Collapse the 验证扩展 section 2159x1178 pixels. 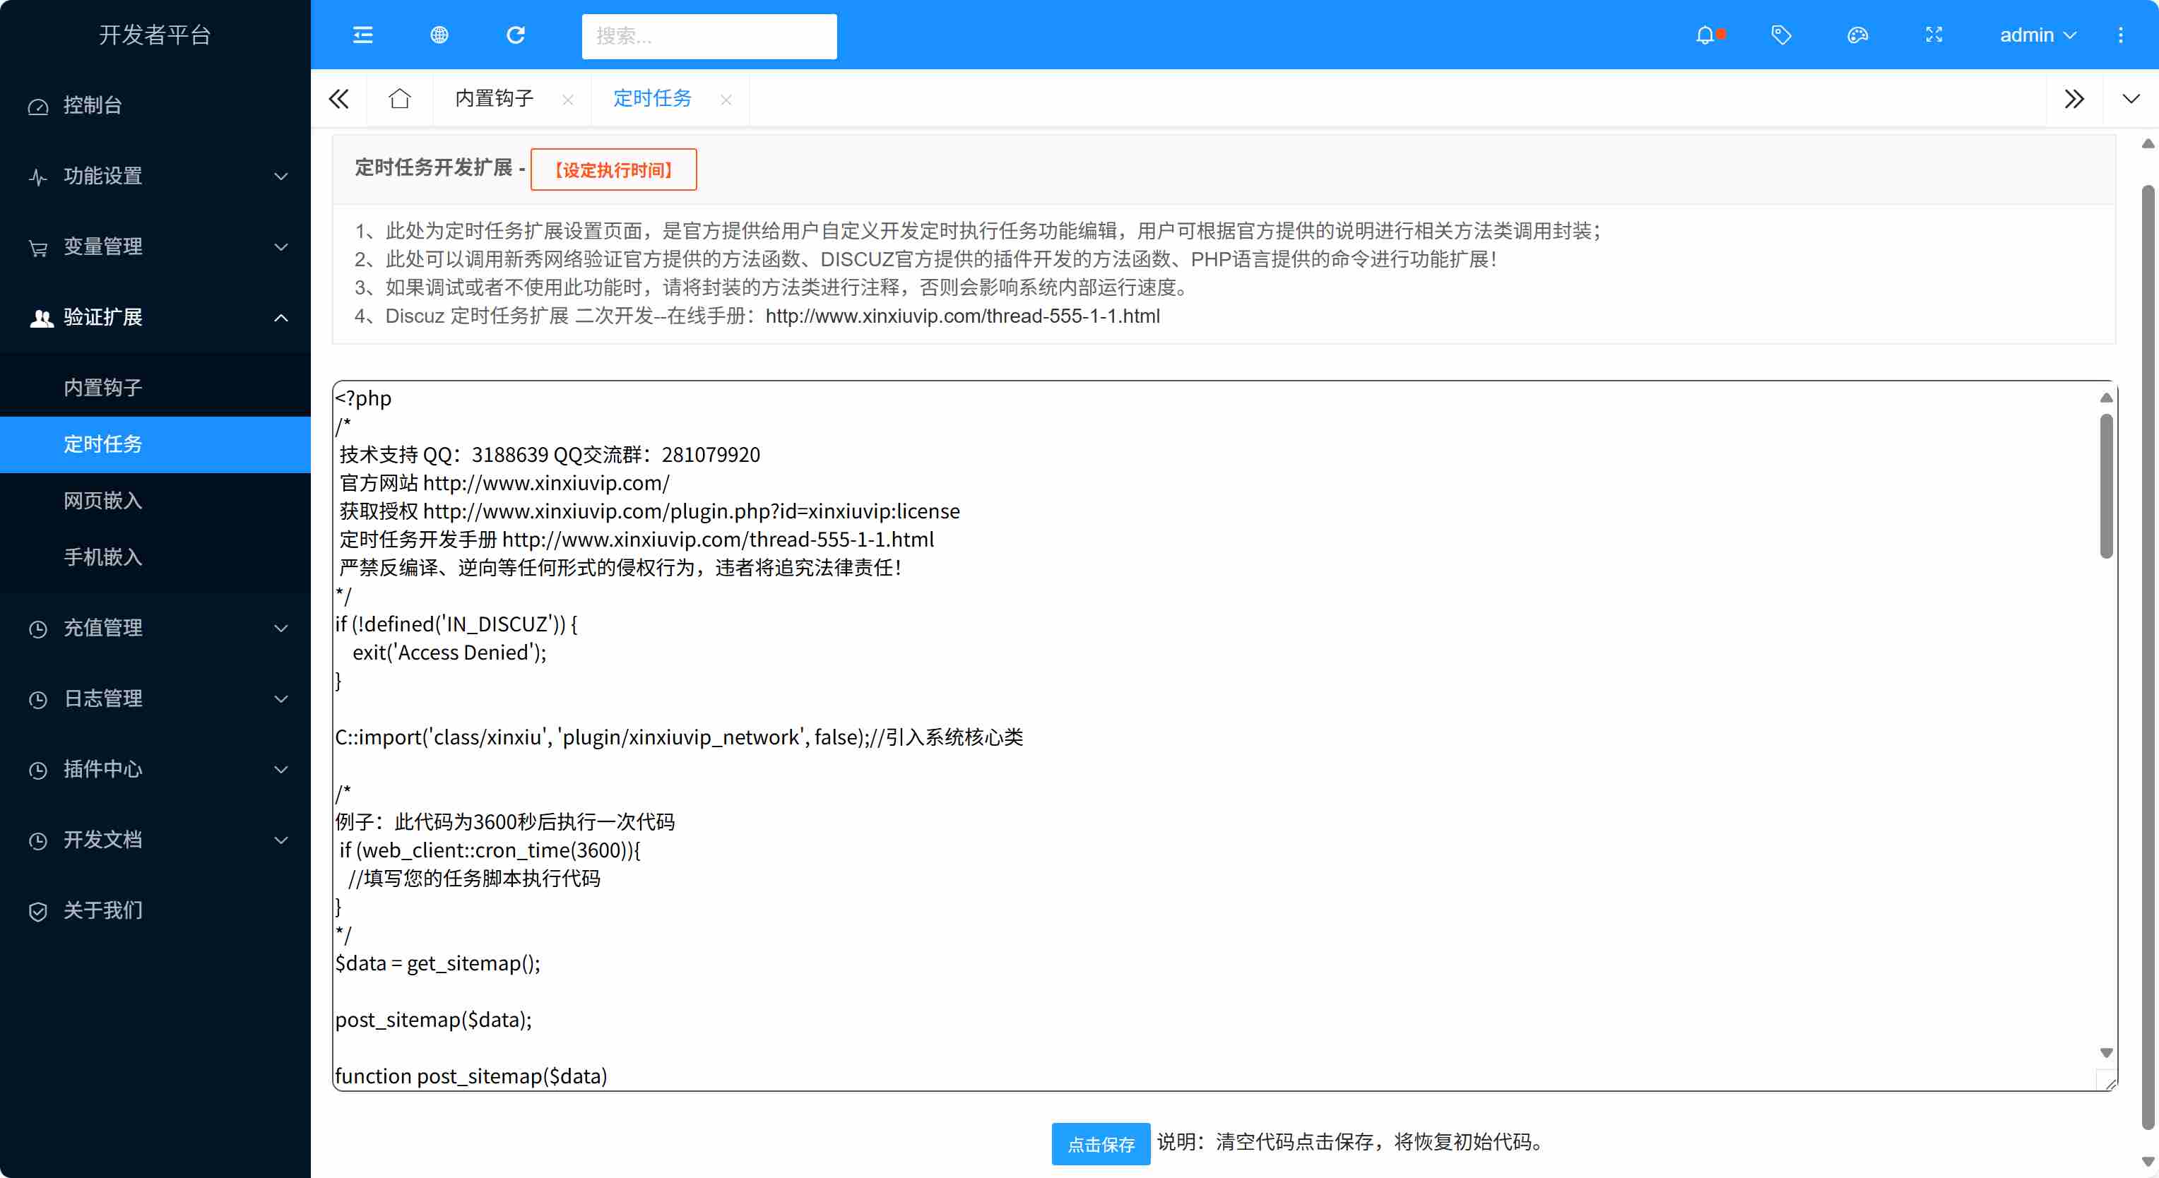[x=155, y=318]
